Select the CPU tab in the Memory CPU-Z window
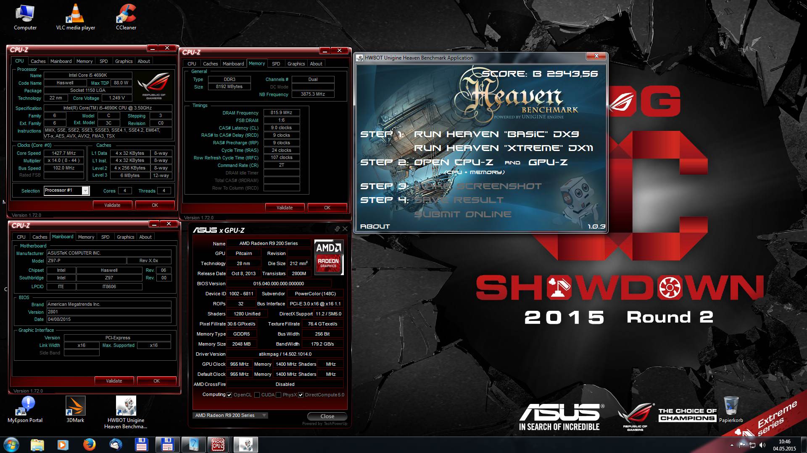The width and height of the screenshot is (807, 453). point(192,64)
